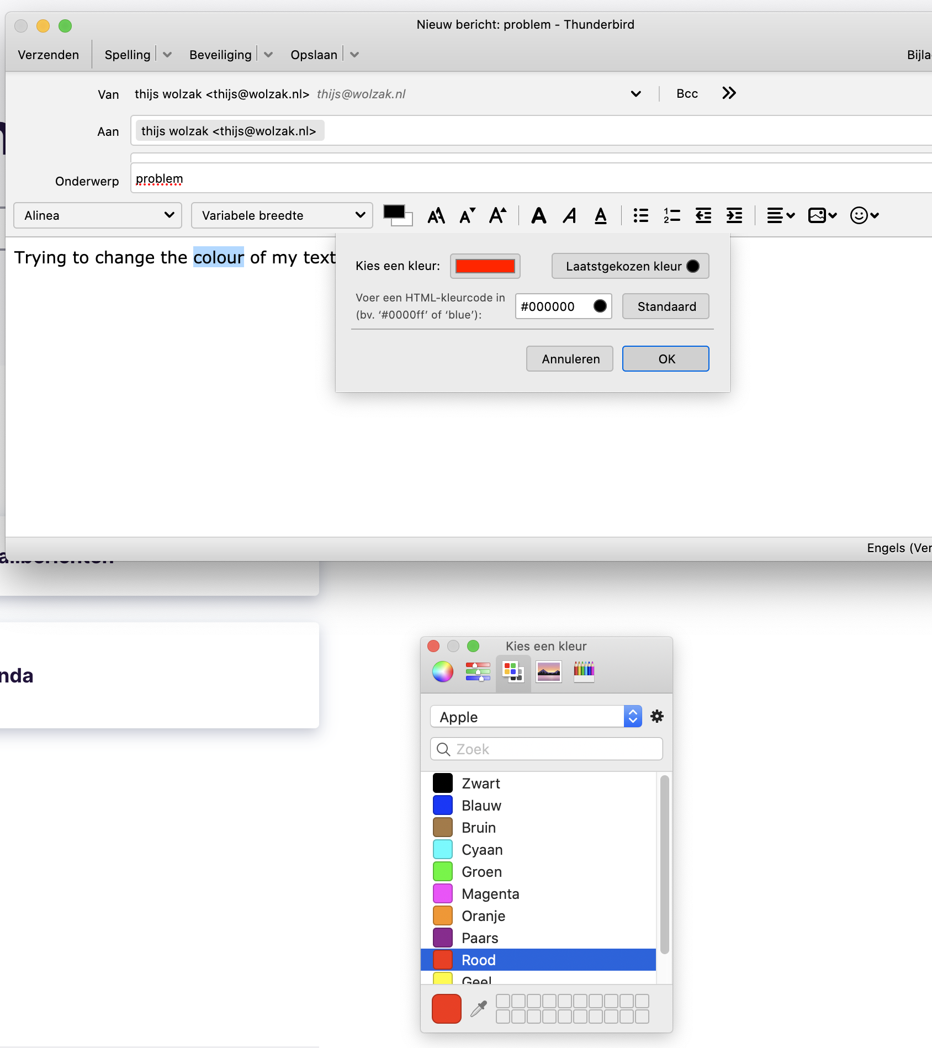Focus the Zoek color search field
This screenshot has width=932, height=1048.
click(x=547, y=749)
